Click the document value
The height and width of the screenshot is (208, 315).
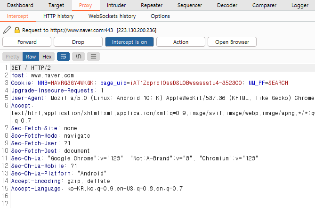click(x=77, y=151)
